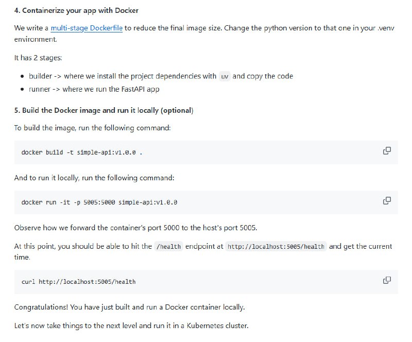Image resolution: width=412 pixels, height=342 pixels.
Task: Click the 'Containerize your app with Docker' heading
Action: pyautogui.click(x=76, y=10)
